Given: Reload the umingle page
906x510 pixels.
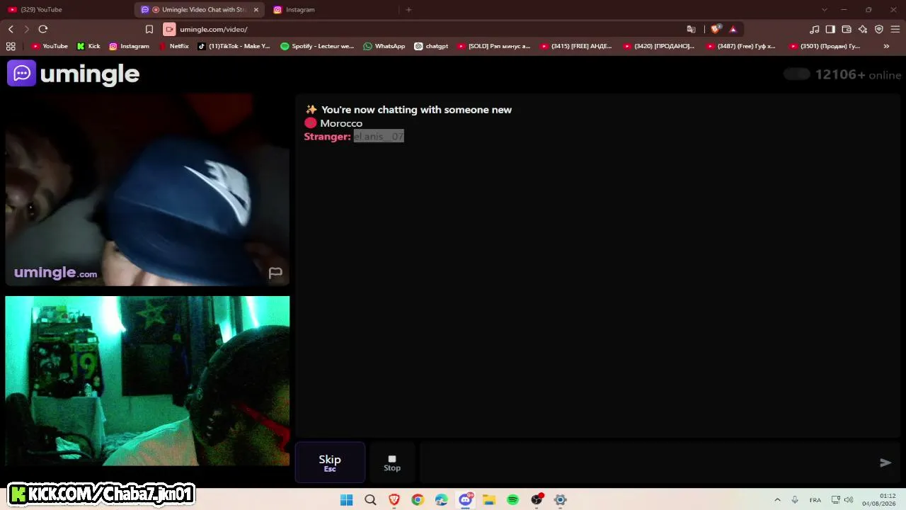Looking at the screenshot, I should pos(43,29).
